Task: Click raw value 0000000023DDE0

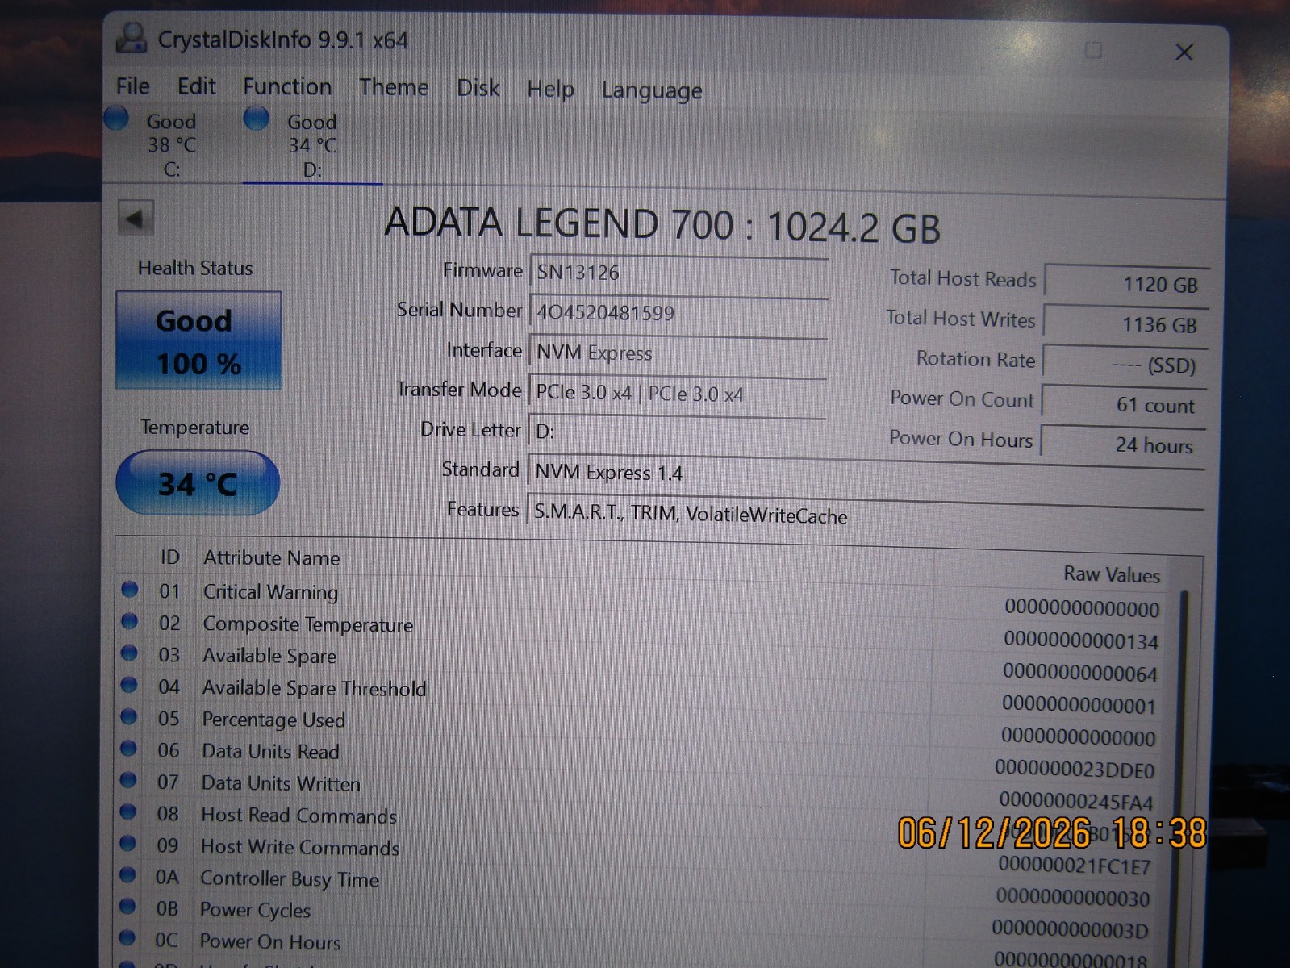Action: pyautogui.click(x=1075, y=769)
